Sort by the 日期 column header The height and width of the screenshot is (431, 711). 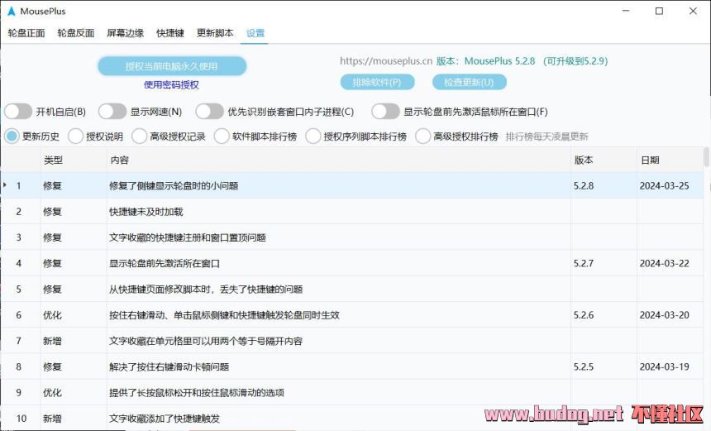point(670,160)
